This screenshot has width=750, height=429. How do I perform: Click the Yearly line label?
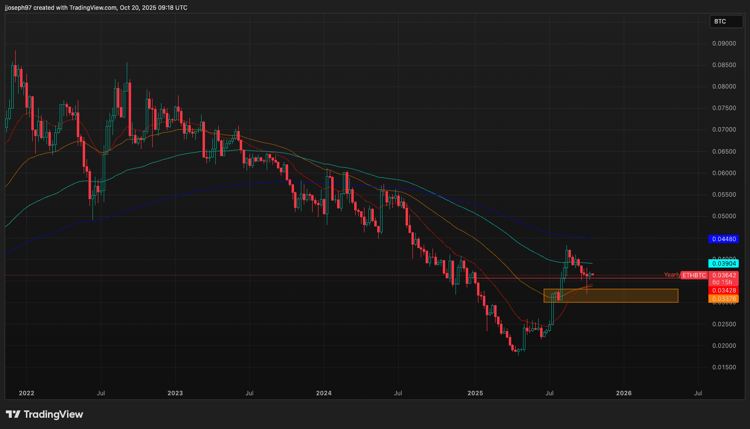coord(672,275)
